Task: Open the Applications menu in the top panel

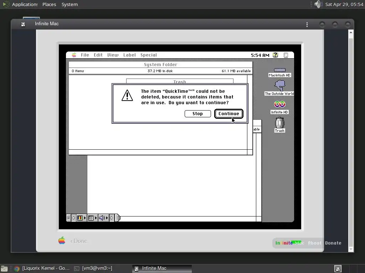Action: [25, 4]
